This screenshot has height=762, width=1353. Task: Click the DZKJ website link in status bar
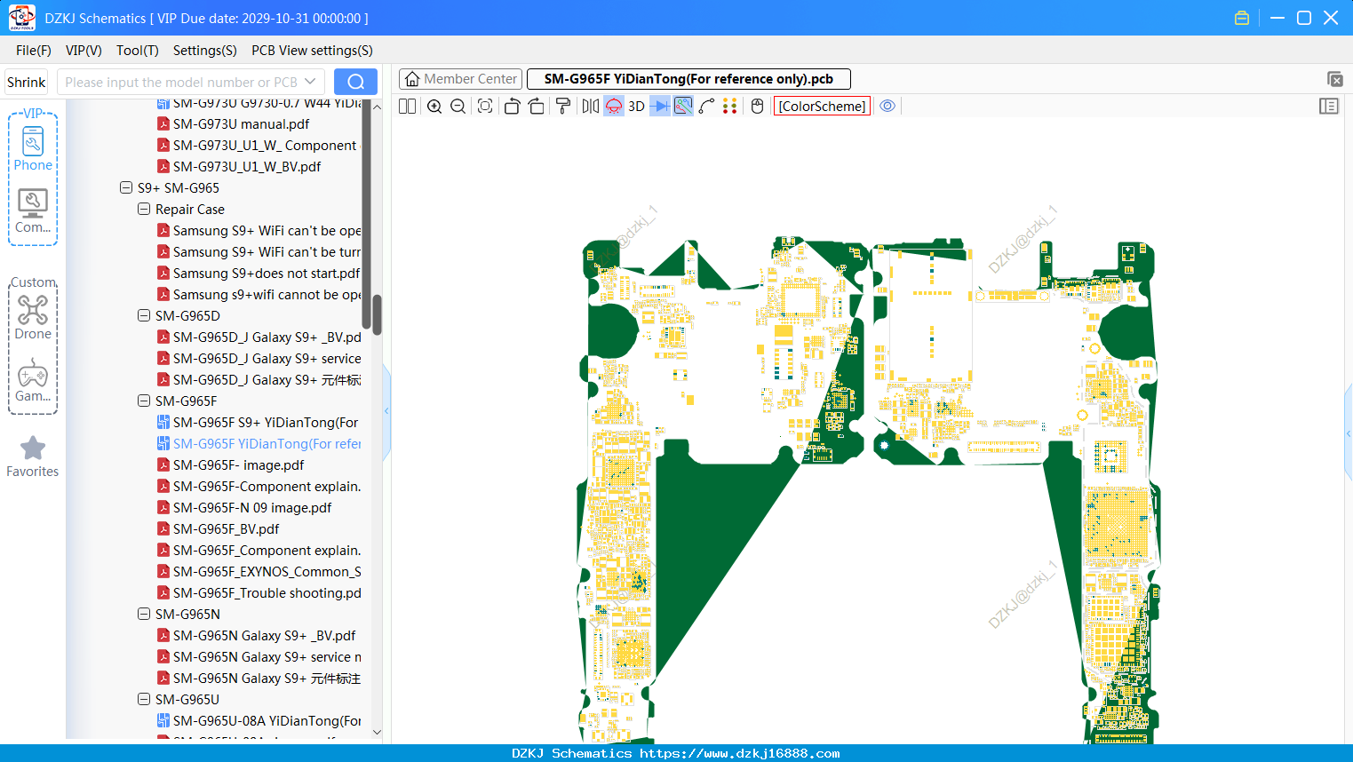point(739,753)
